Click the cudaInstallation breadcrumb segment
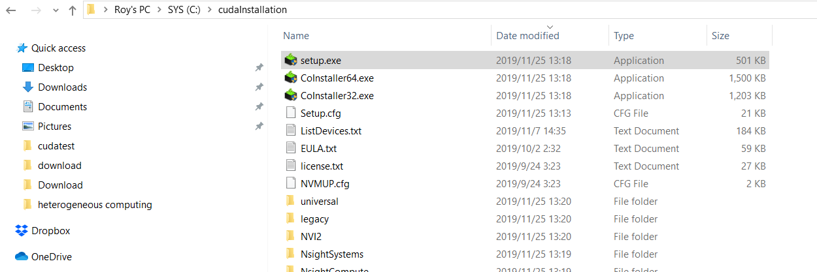 [252, 10]
